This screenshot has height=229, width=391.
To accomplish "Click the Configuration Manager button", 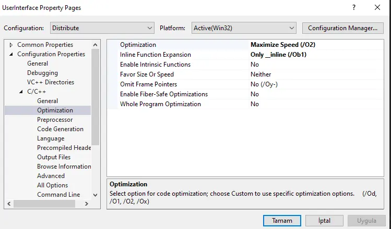I will [342, 28].
